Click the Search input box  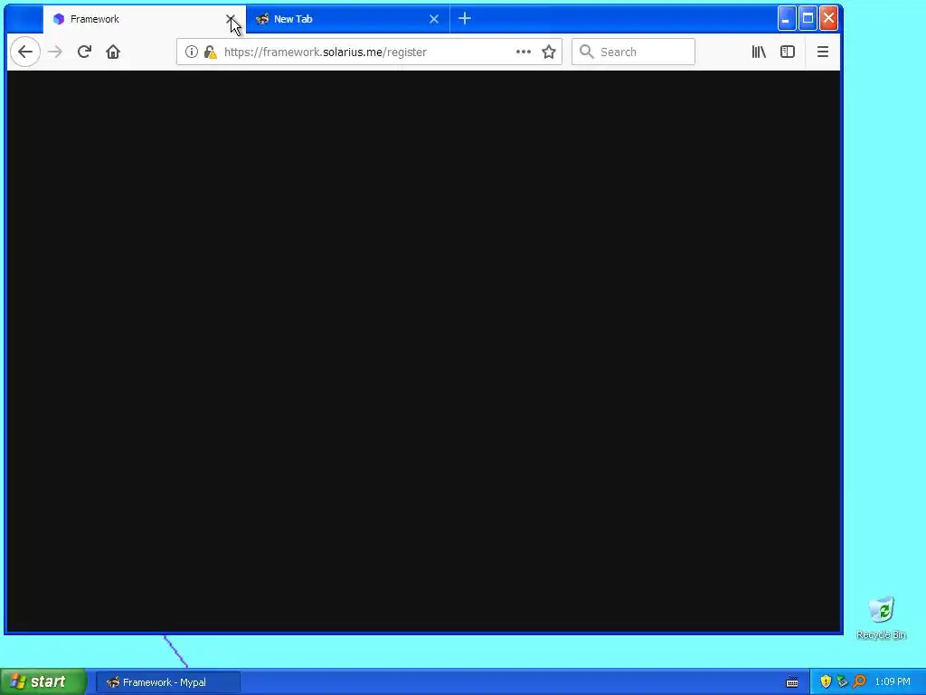pyautogui.click(x=633, y=52)
